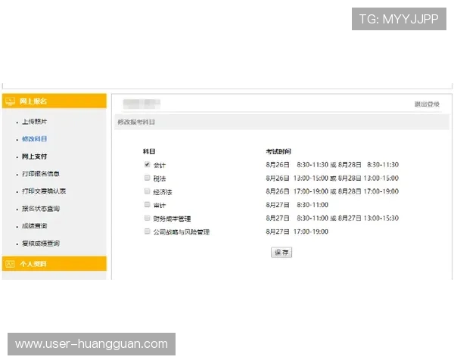Go to 网上支付 in sidebar
The height and width of the screenshot is (363, 454).
click(x=35, y=157)
